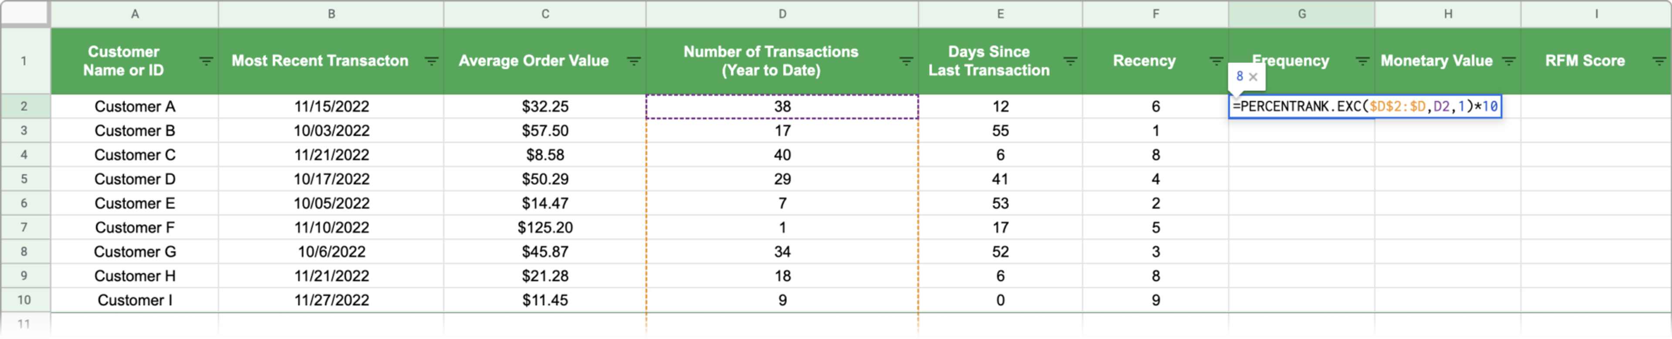Open filter icon for Number of Transactions
The height and width of the screenshot is (339, 1672).
coord(906,61)
